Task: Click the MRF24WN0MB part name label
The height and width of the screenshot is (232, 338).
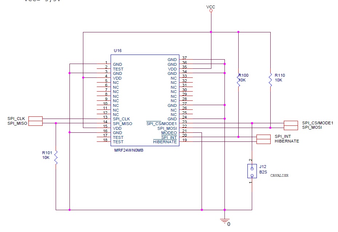Action: tap(129, 150)
